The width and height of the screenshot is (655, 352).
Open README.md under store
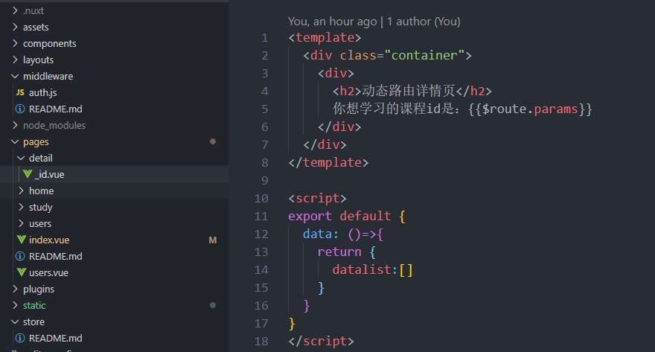(x=56, y=338)
